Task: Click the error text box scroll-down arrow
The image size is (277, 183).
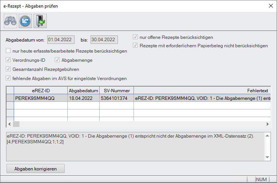Action: coord(267,157)
